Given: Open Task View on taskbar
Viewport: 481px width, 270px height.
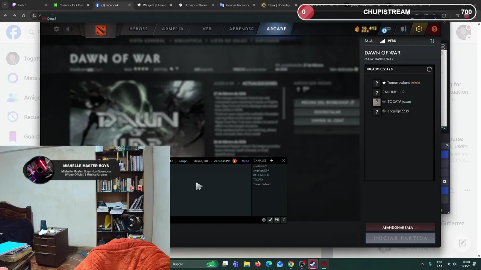Looking at the screenshot, I should (225, 264).
